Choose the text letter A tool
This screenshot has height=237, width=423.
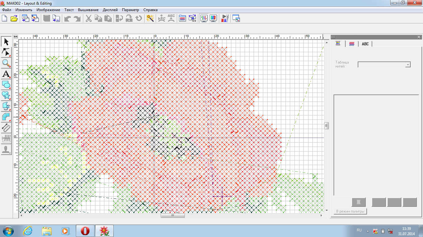(6, 74)
